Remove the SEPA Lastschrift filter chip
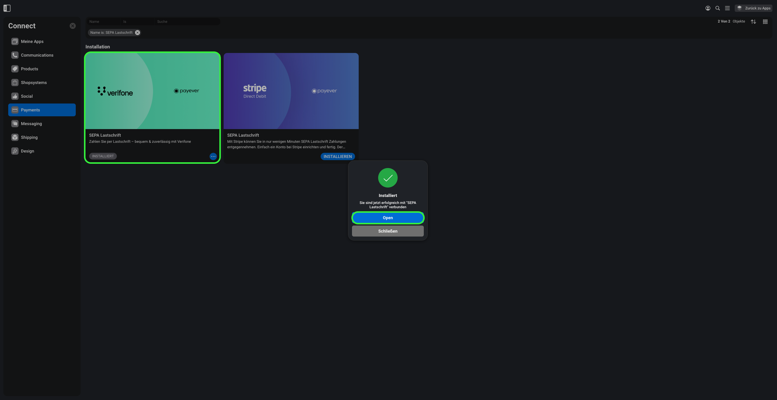The width and height of the screenshot is (777, 400). [138, 33]
